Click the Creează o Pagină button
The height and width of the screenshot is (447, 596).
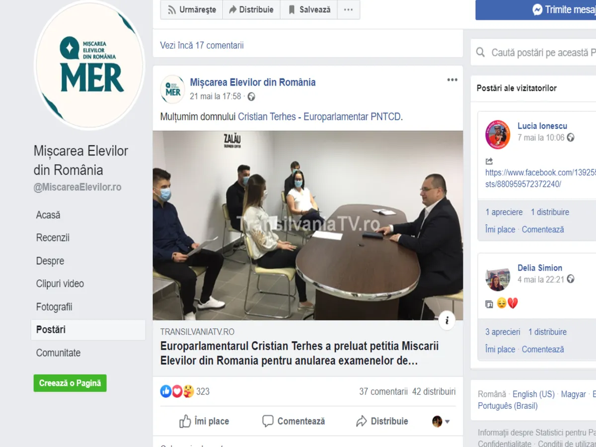(x=70, y=383)
